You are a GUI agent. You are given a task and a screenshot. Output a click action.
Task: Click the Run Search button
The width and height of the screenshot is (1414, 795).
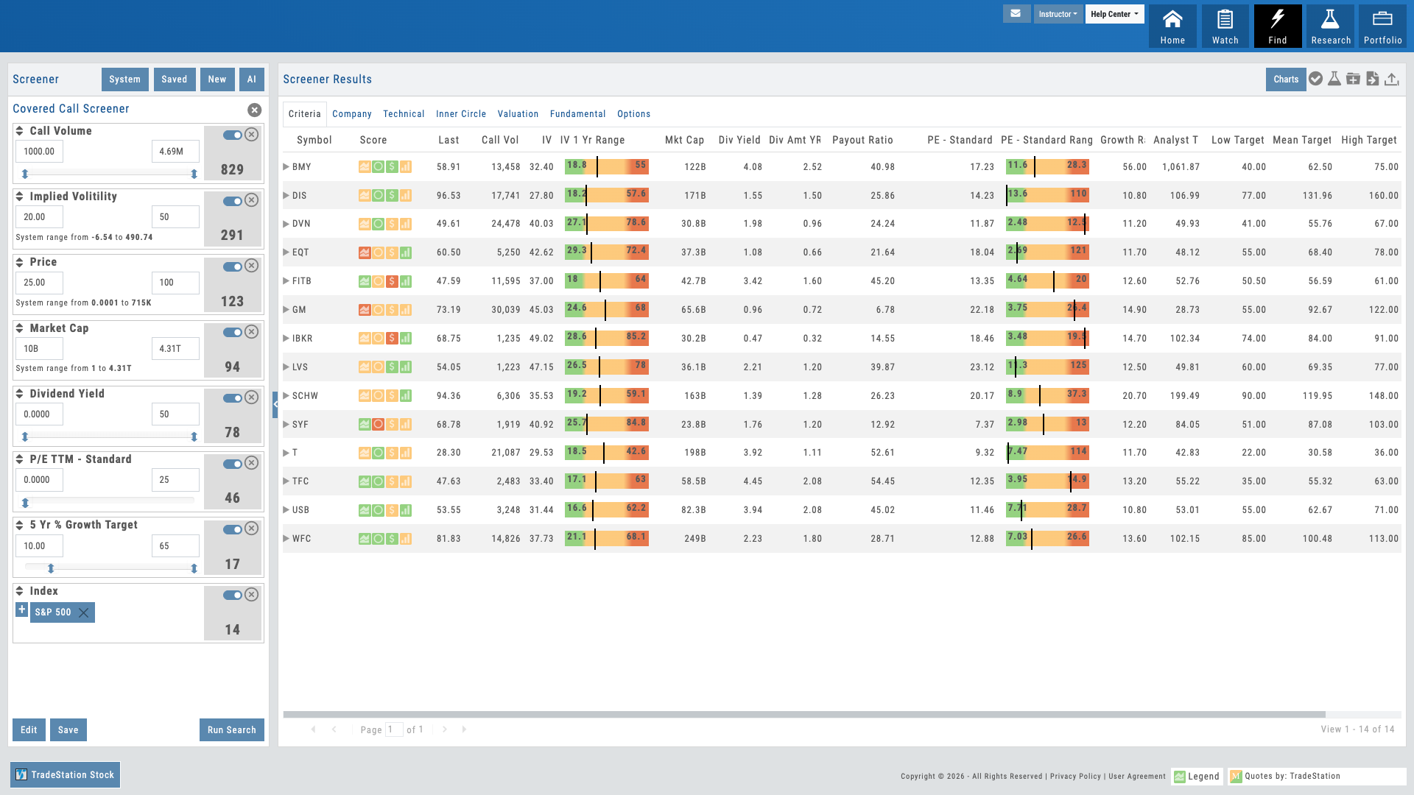coord(231,729)
